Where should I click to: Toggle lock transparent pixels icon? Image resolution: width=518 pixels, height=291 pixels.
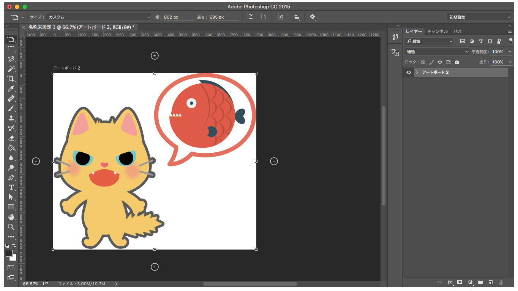point(423,62)
